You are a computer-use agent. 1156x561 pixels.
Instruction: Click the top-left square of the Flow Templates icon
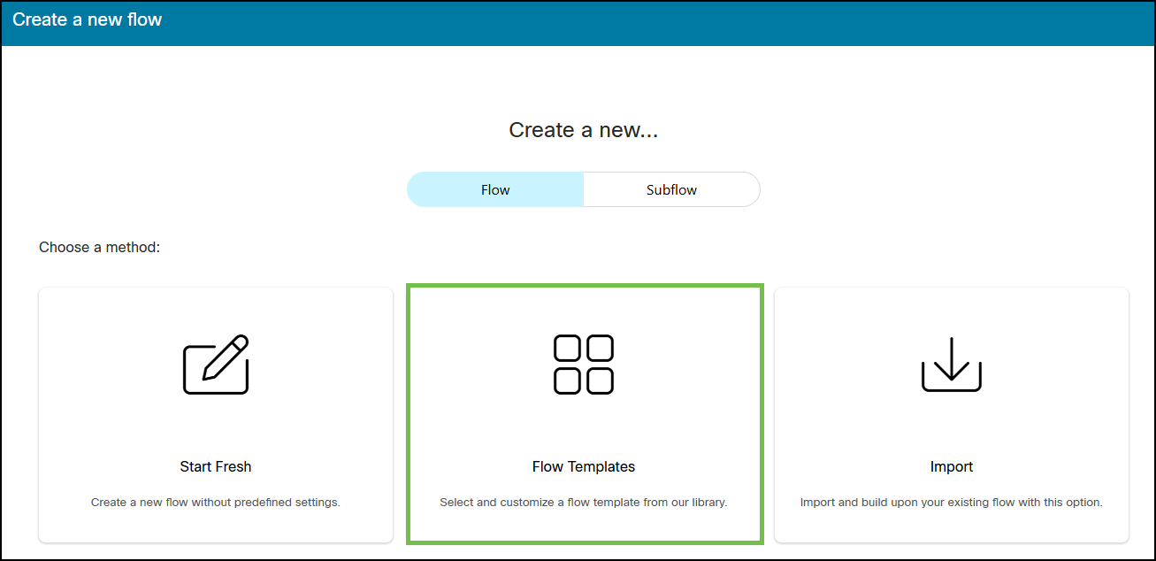pos(568,349)
